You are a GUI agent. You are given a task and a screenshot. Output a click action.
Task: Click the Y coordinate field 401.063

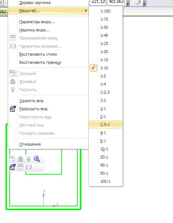coord(116,2)
